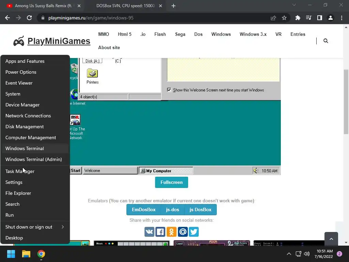349x262 pixels.
Task: Select Disk Management menu item
Action: pos(35,127)
